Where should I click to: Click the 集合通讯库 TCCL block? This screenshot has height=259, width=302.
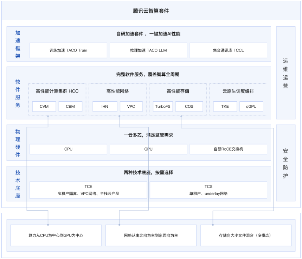[x=228, y=50]
